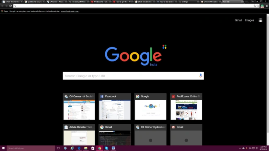Open the Gmail link at top right
269x151 pixels.
pos(238,20)
